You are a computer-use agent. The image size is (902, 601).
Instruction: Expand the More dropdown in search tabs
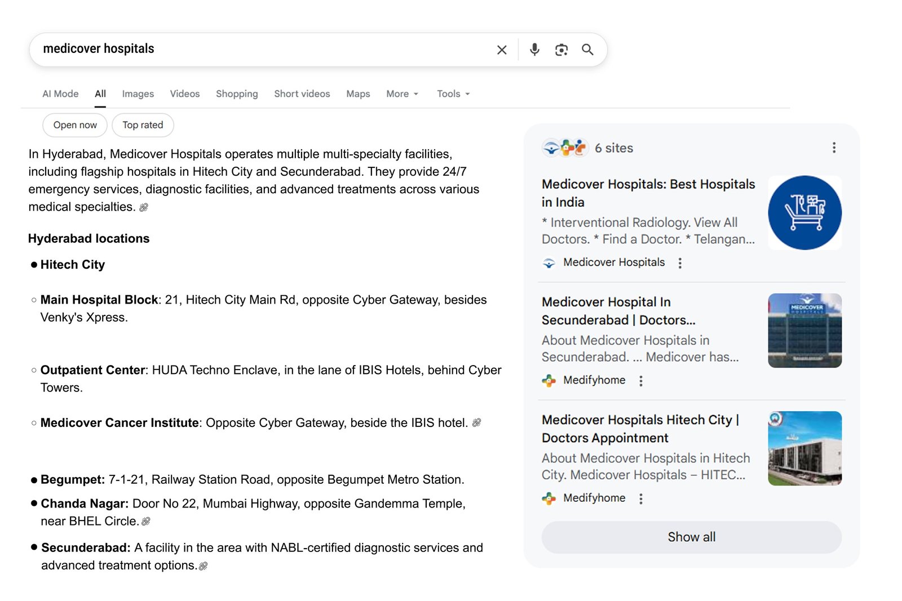pyautogui.click(x=402, y=94)
